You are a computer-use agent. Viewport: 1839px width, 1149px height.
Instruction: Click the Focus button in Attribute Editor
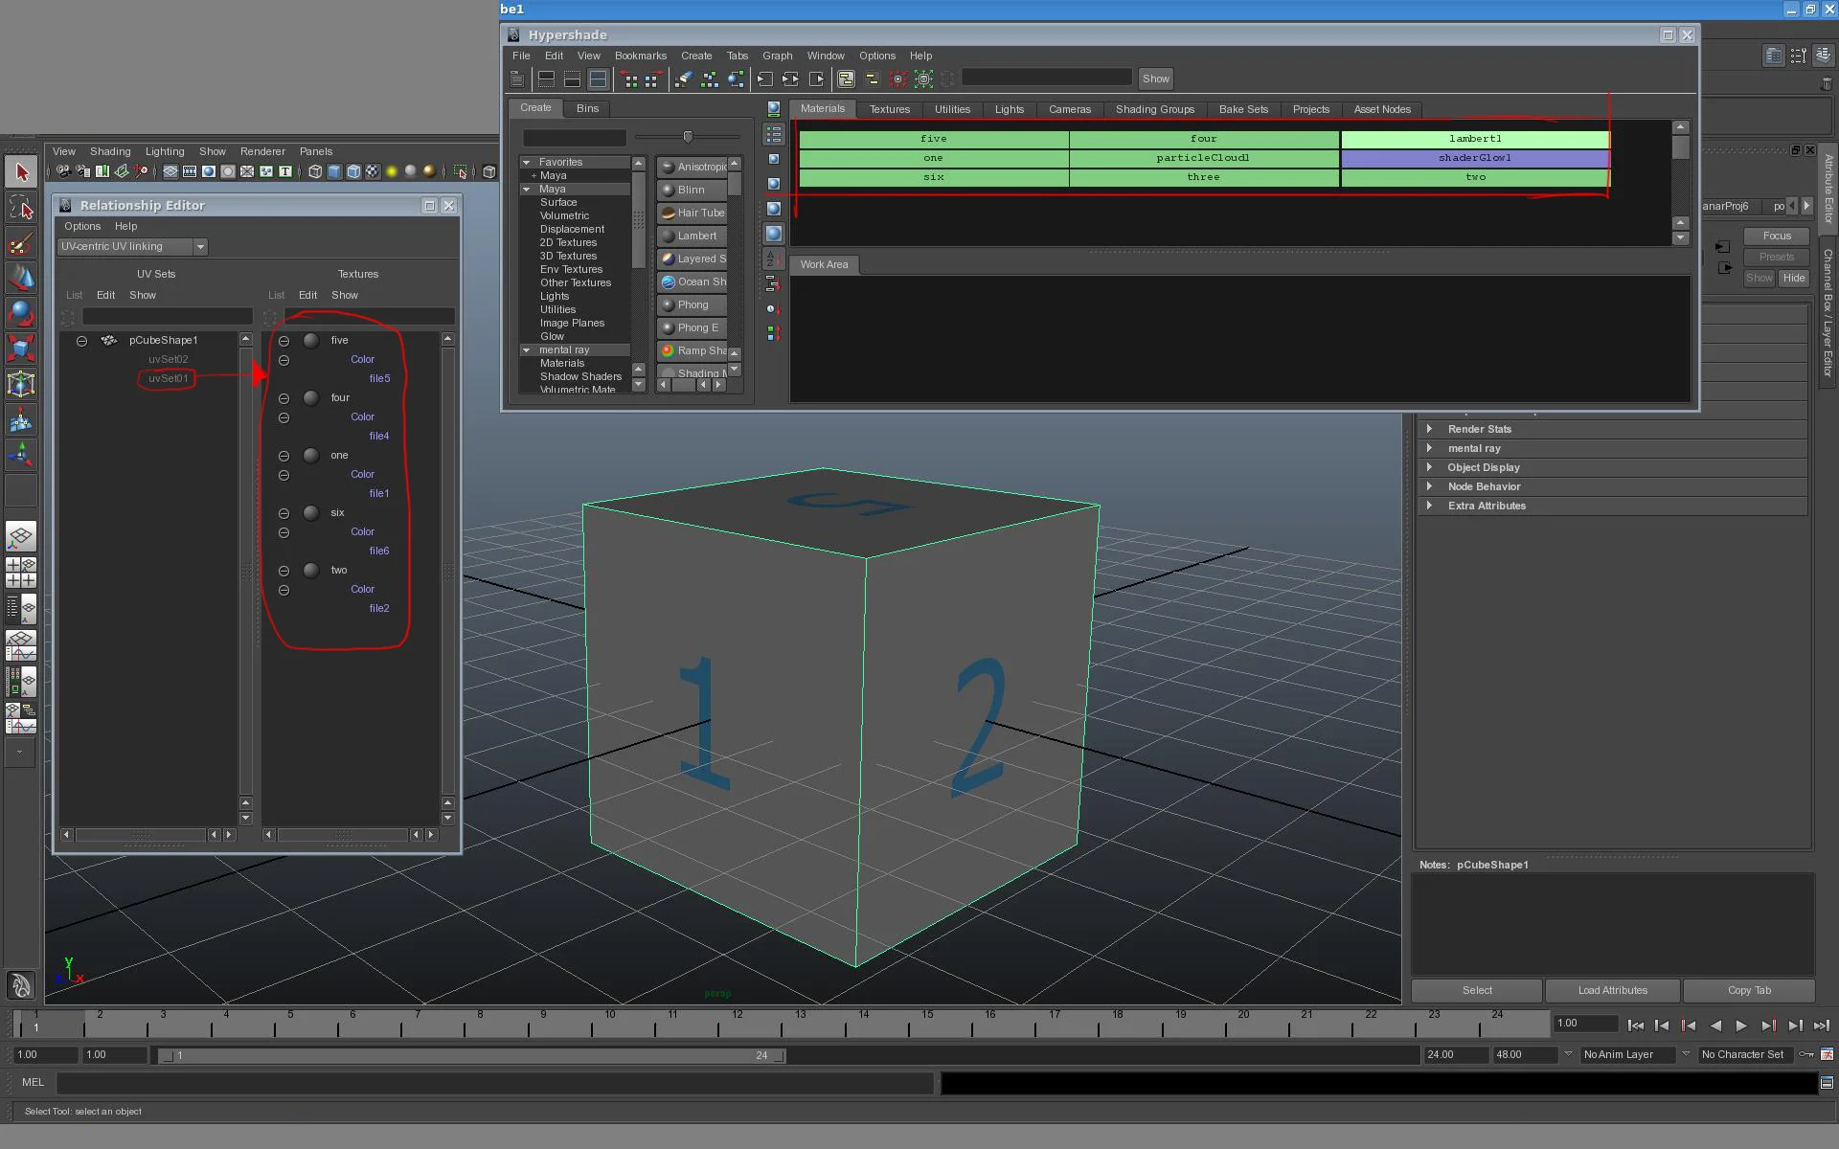(1777, 236)
